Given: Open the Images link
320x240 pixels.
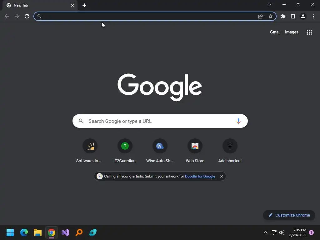Looking at the screenshot, I should pos(292,32).
